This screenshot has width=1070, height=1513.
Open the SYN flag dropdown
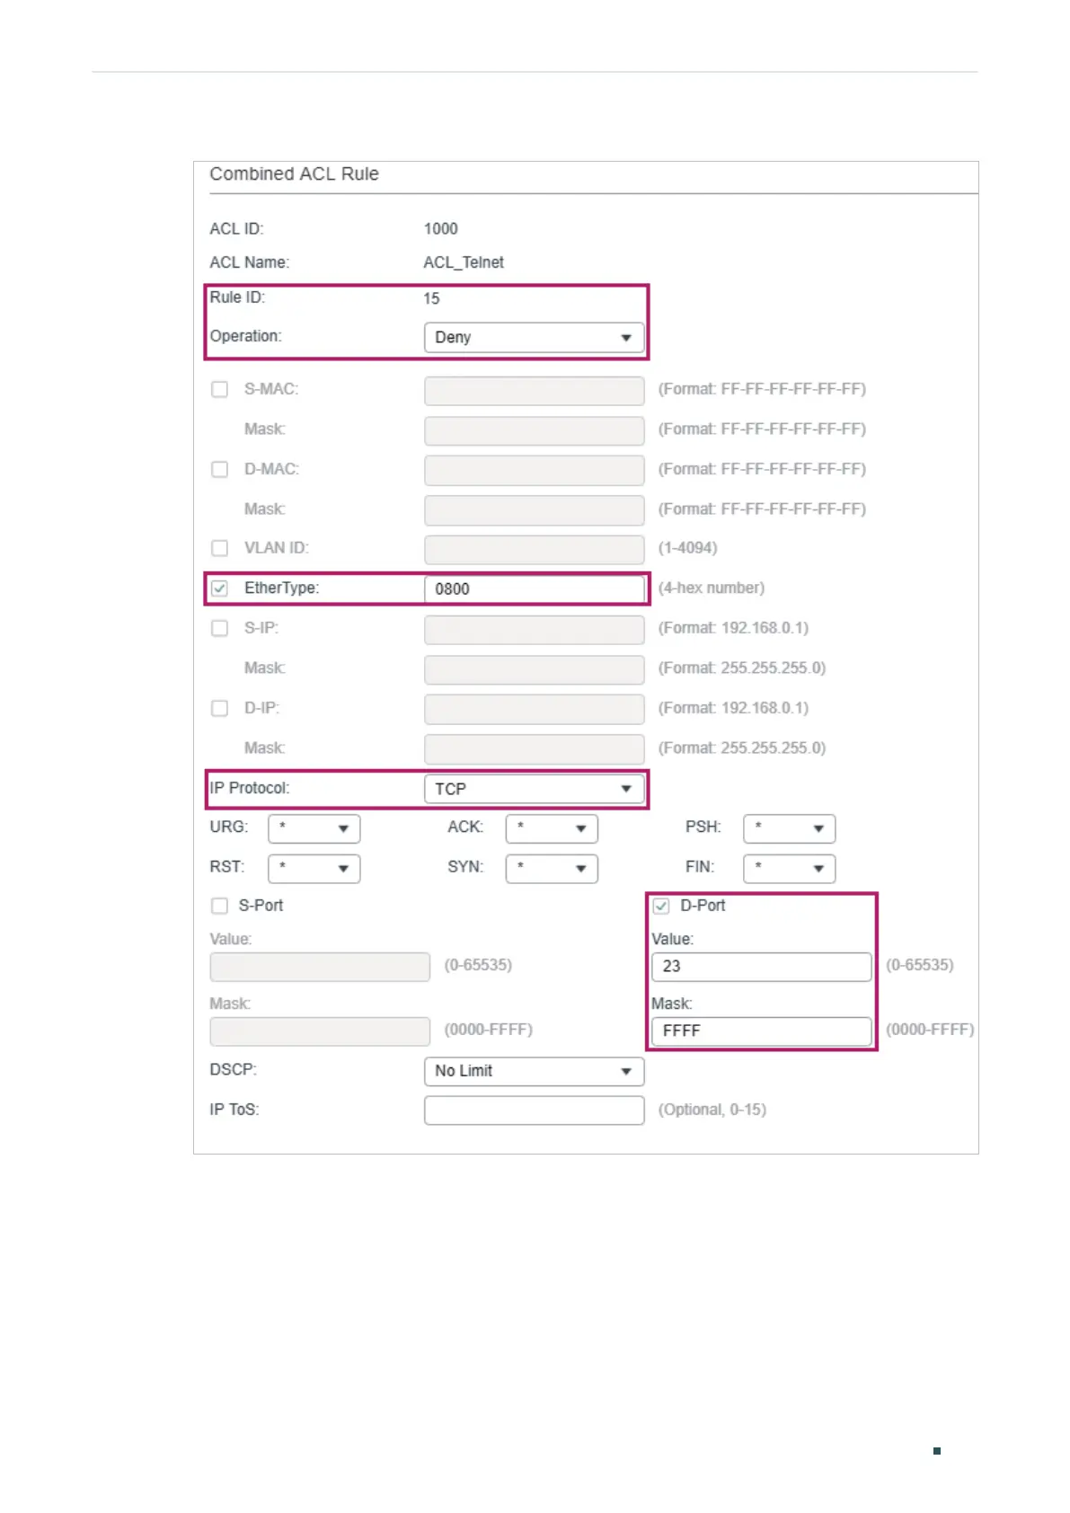tap(552, 868)
